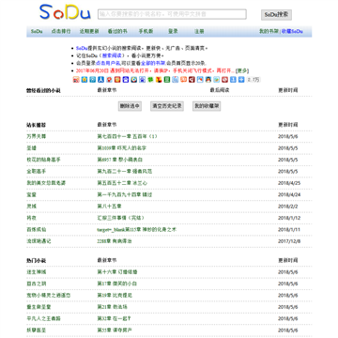Open the 近期更新 nav item
The height and width of the screenshot is (338, 338).
[x=89, y=31]
